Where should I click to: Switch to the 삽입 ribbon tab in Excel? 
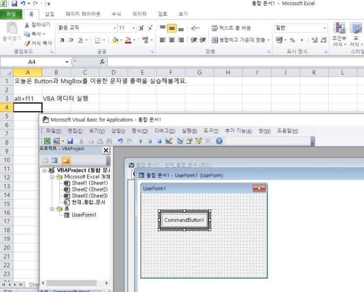(x=49, y=14)
